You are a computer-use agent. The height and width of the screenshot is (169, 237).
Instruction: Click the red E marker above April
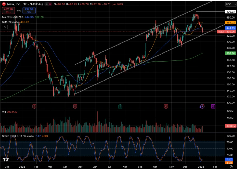[75, 106]
